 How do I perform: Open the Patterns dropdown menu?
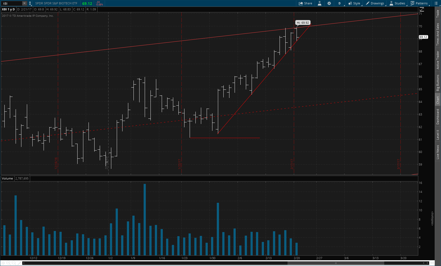tap(419, 3)
